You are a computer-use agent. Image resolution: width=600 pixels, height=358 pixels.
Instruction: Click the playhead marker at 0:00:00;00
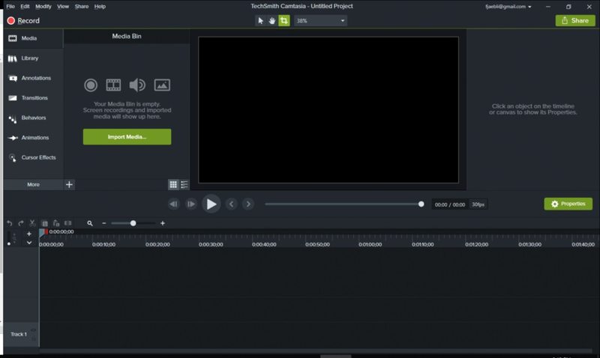click(43, 233)
